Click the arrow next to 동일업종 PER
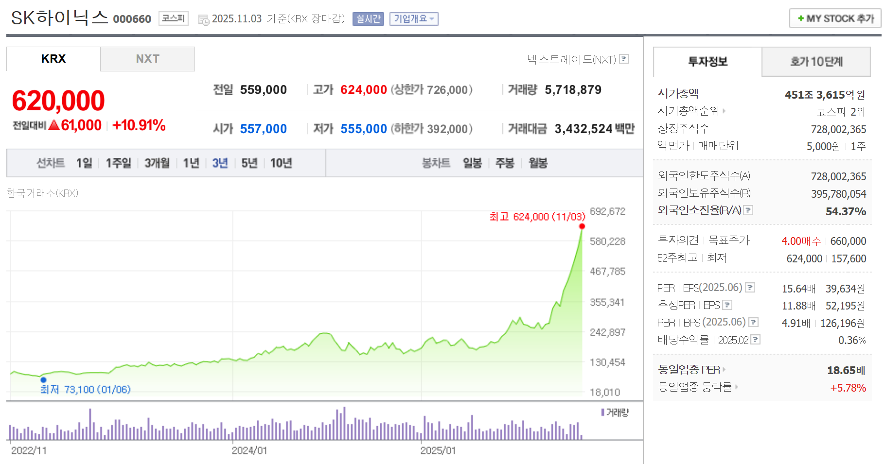This screenshot has width=884, height=464. tap(724, 370)
